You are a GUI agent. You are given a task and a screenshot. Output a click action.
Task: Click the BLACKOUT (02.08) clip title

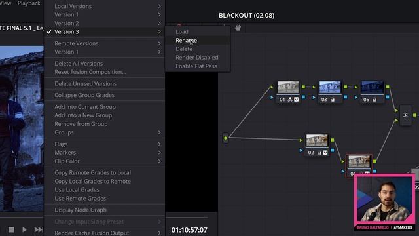[246, 16]
